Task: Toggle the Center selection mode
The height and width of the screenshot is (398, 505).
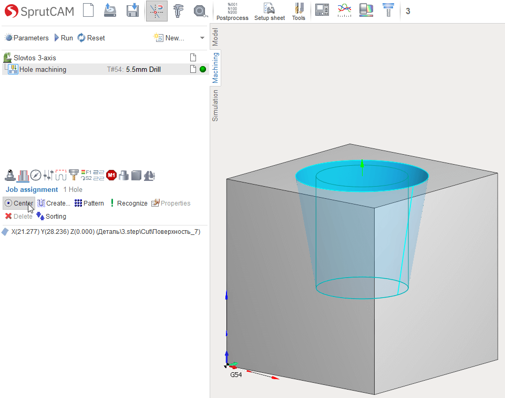Action: (x=19, y=203)
